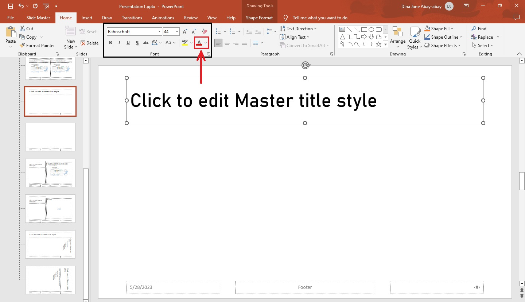
Task: Toggle bold formatting
Action: (110, 43)
